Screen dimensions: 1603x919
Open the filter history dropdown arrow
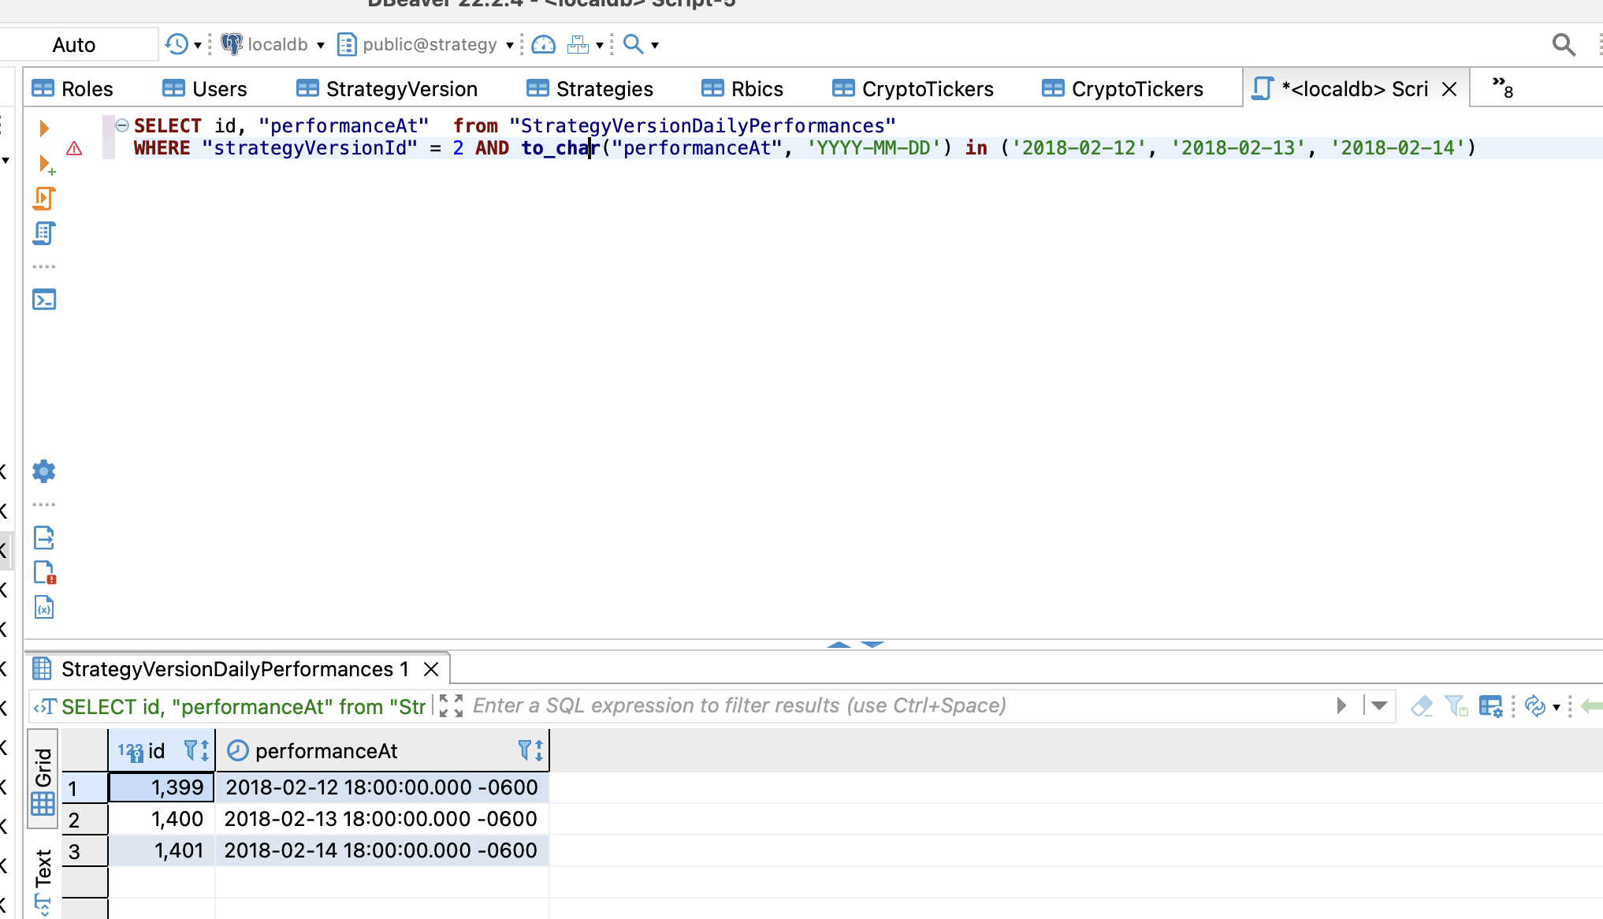(1379, 705)
